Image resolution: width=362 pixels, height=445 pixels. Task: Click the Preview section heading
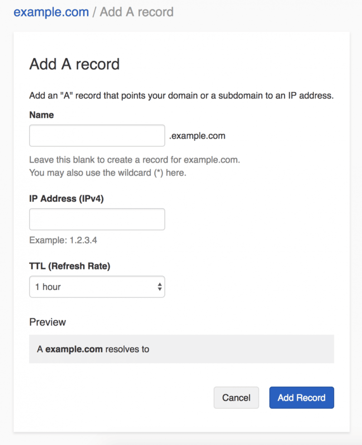pos(47,322)
